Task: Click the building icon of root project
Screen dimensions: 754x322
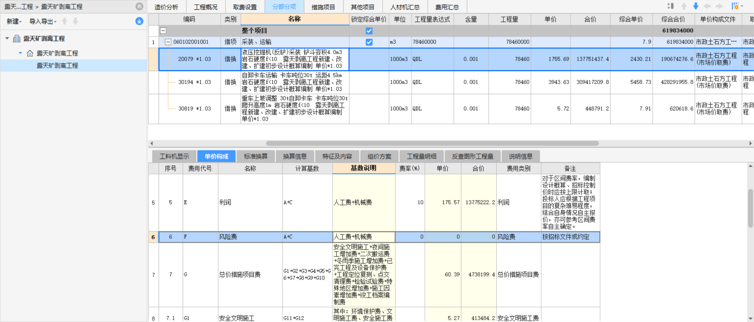Action: pos(17,38)
